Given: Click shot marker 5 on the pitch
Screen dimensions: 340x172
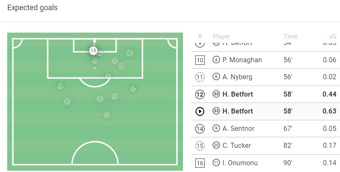Looking at the screenshot, I should click(67, 101).
